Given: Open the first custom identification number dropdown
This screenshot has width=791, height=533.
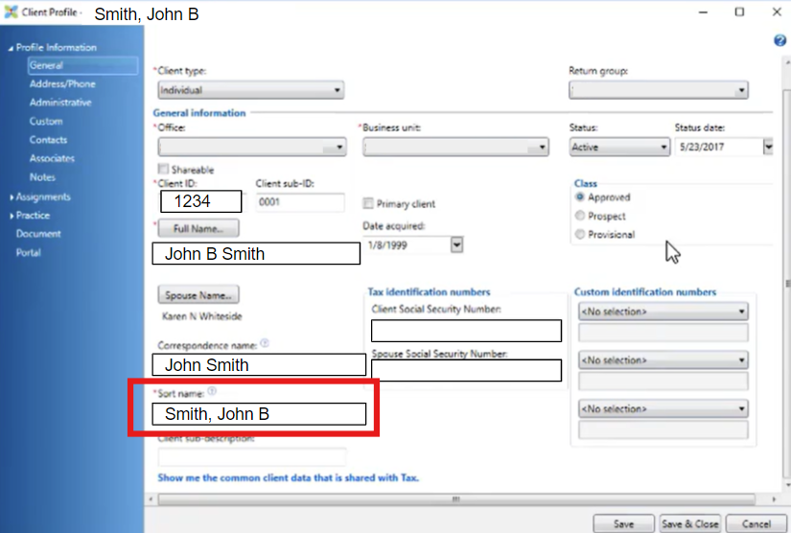Looking at the screenshot, I should coord(663,312).
